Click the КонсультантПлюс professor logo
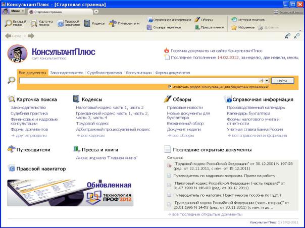The width and height of the screenshot is (305, 228). [x=18, y=53]
